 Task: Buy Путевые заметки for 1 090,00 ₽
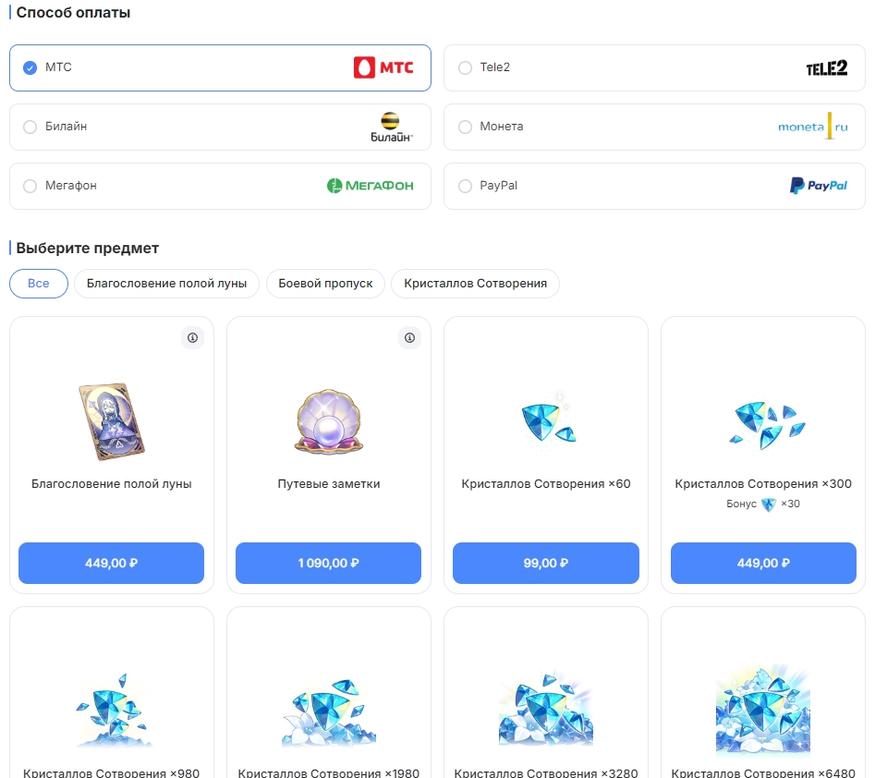point(328,563)
